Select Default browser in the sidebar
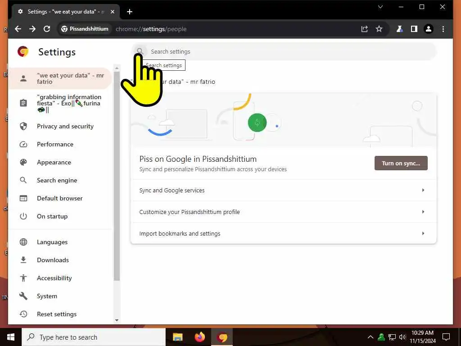This screenshot has width=461, height=346. [60, 198]
